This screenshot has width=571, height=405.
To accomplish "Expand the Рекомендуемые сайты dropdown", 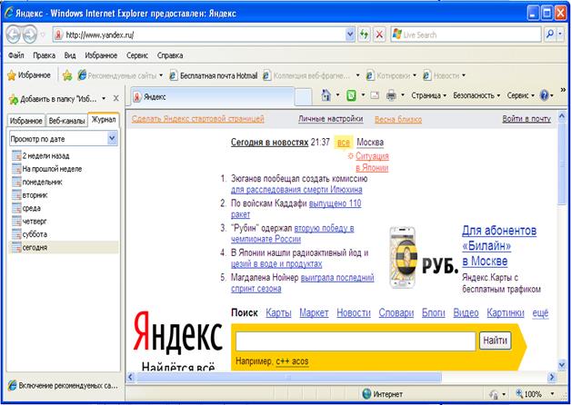I will [x=161, y=75].
